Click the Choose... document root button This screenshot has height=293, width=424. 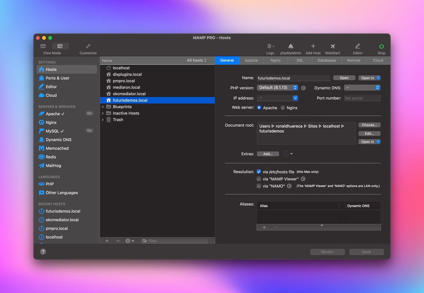[x=370, y=125]
